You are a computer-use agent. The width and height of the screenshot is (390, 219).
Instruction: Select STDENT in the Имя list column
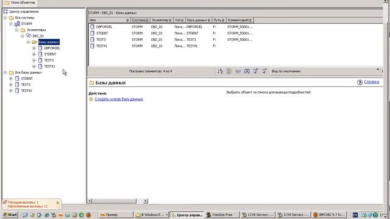point(102,33)
